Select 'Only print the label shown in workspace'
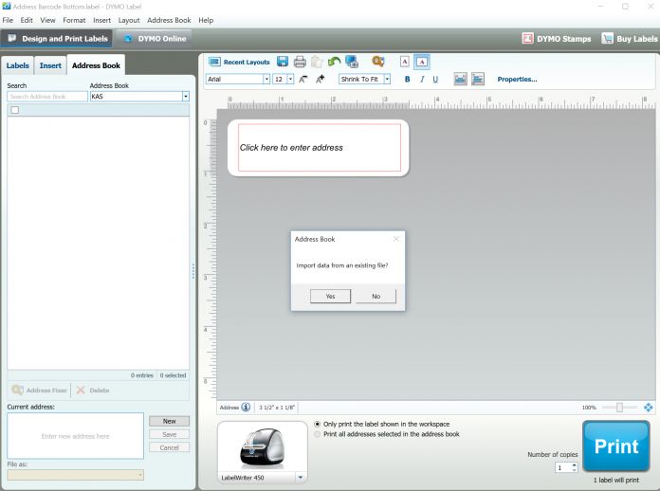 click(317, 424)
